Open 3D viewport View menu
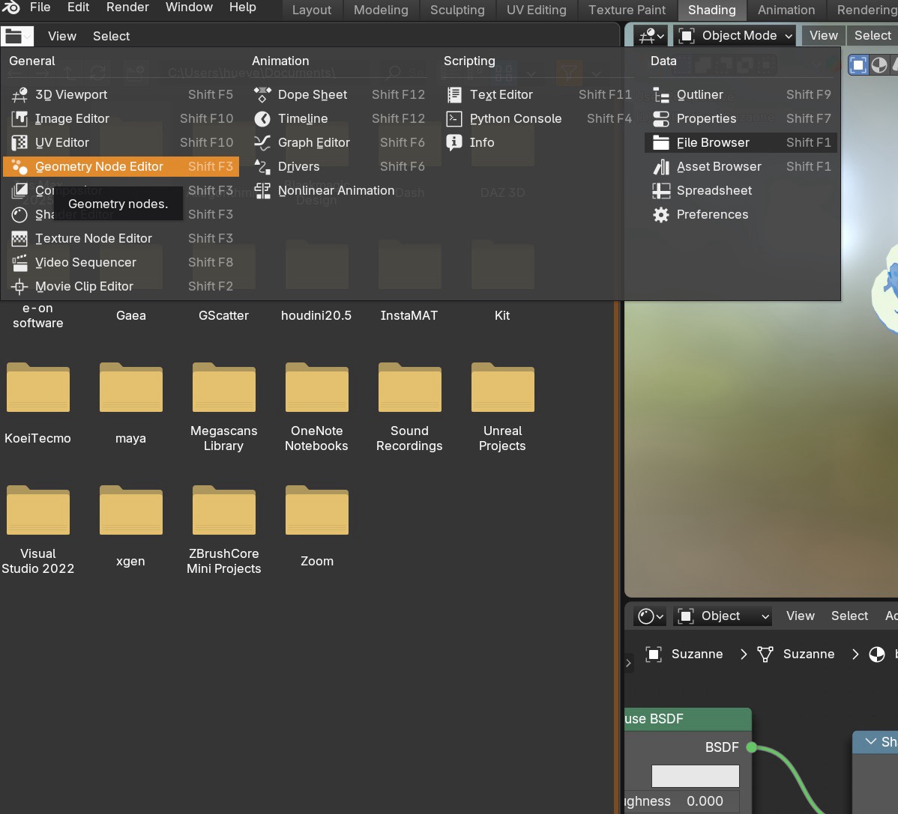 823,35
